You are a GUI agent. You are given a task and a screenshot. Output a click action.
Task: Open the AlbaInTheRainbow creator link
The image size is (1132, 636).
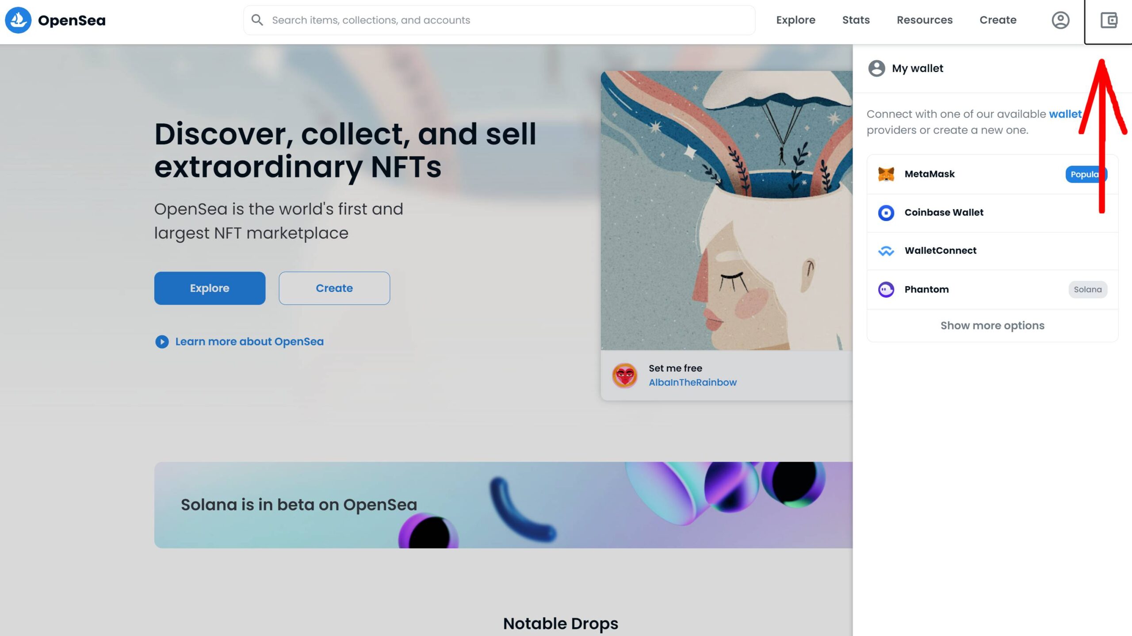[692, 382]
